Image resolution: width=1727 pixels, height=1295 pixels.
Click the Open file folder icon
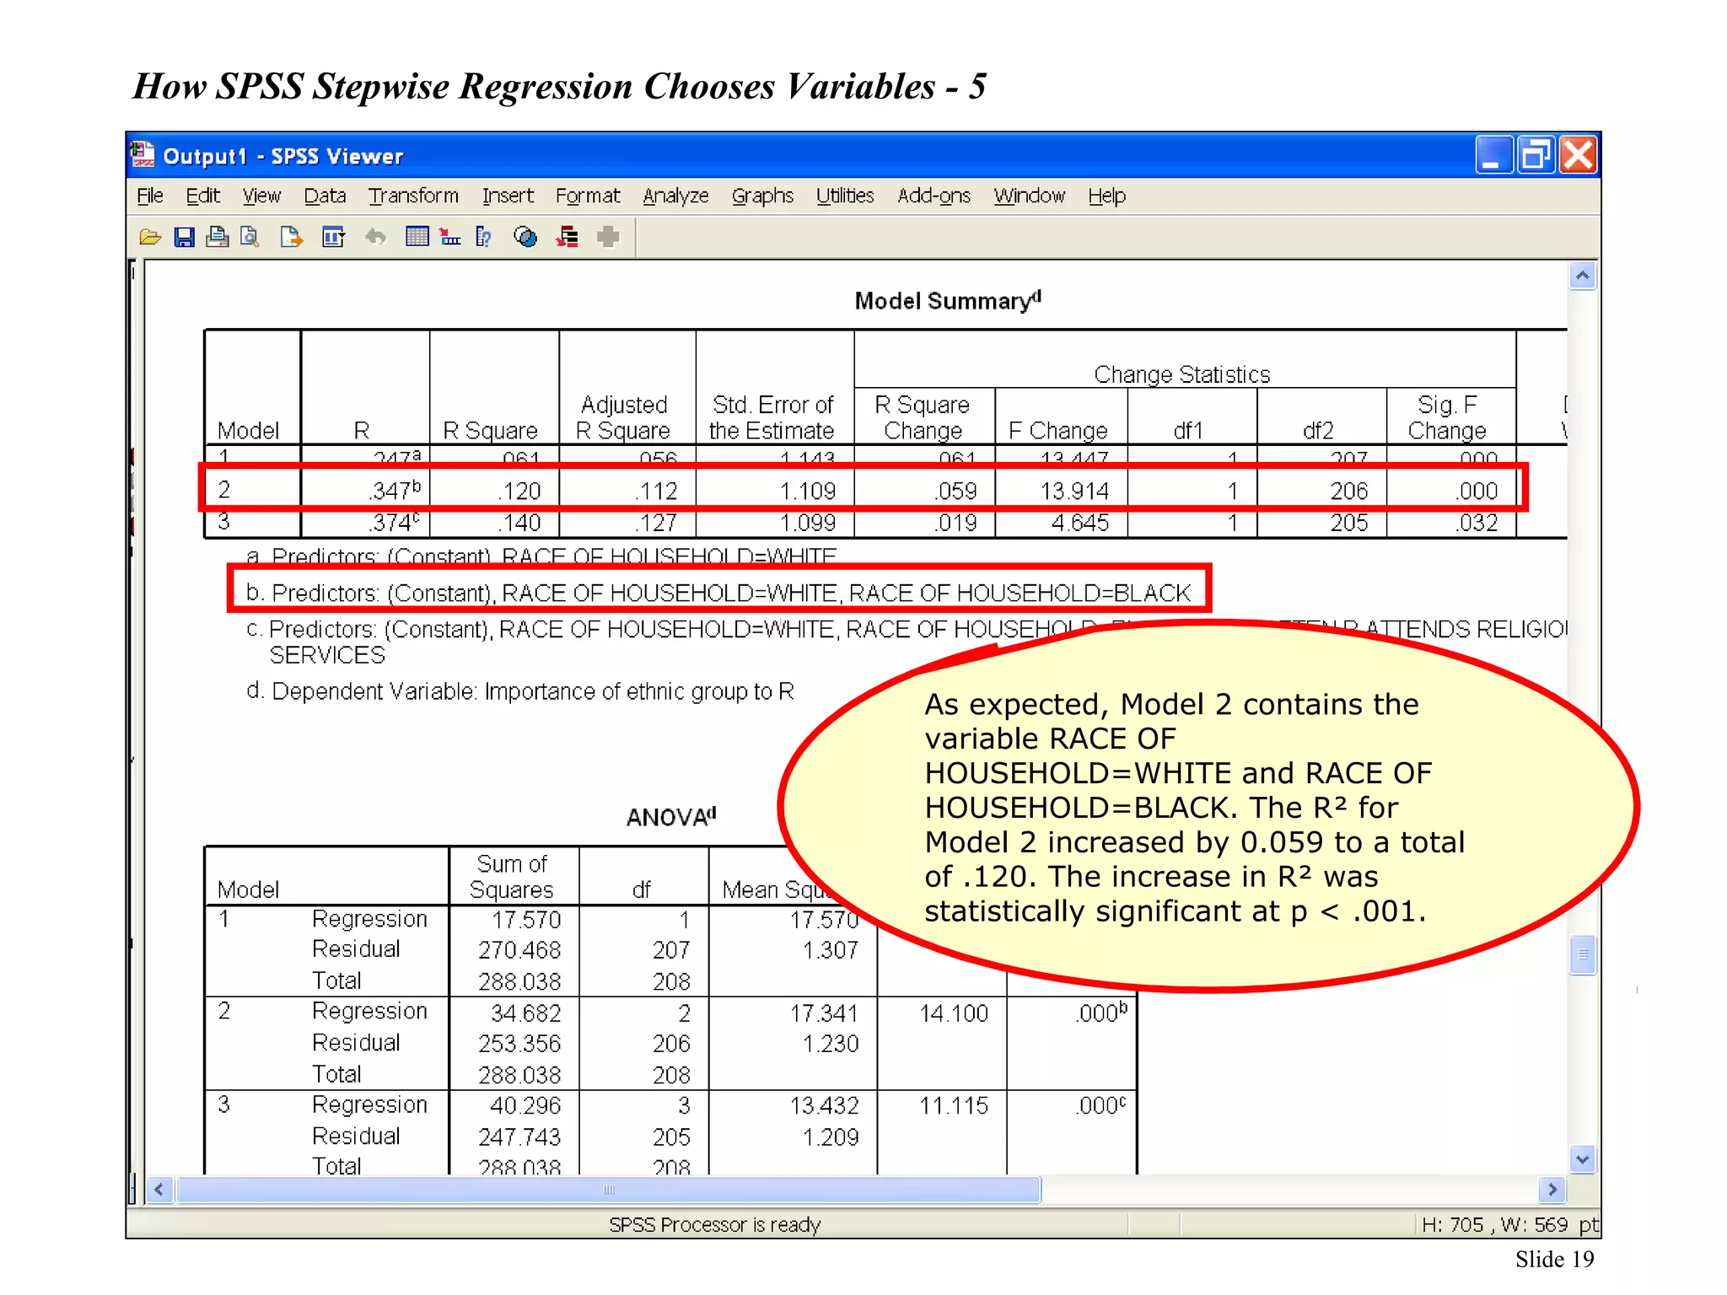[150, 237]
